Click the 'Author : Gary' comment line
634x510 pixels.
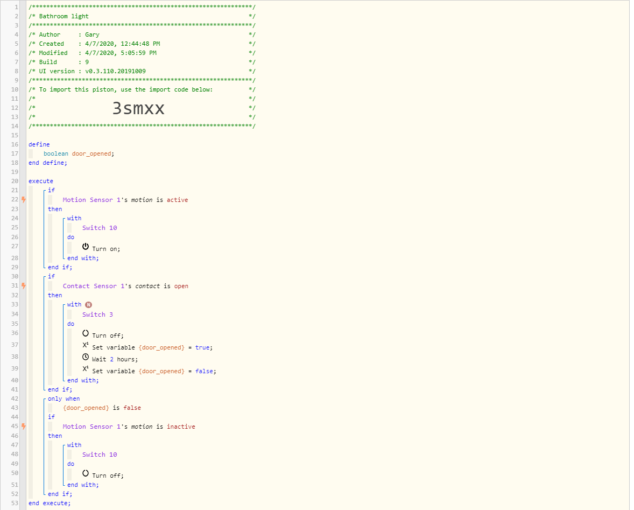click(x=142, y=34)
